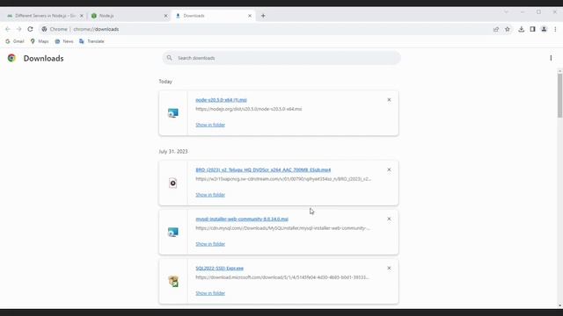
Task: Show mysql-installer msi in folder
Action: pyautogui.click(x=210, y=244)
